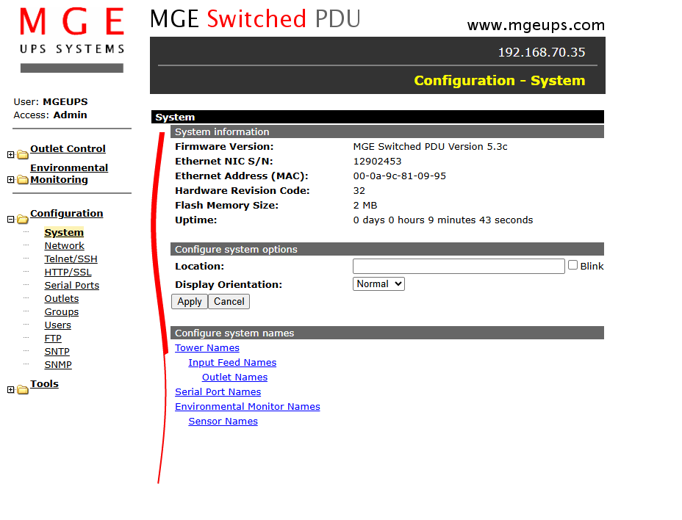Click inside the Location text field

pos(459,266)
